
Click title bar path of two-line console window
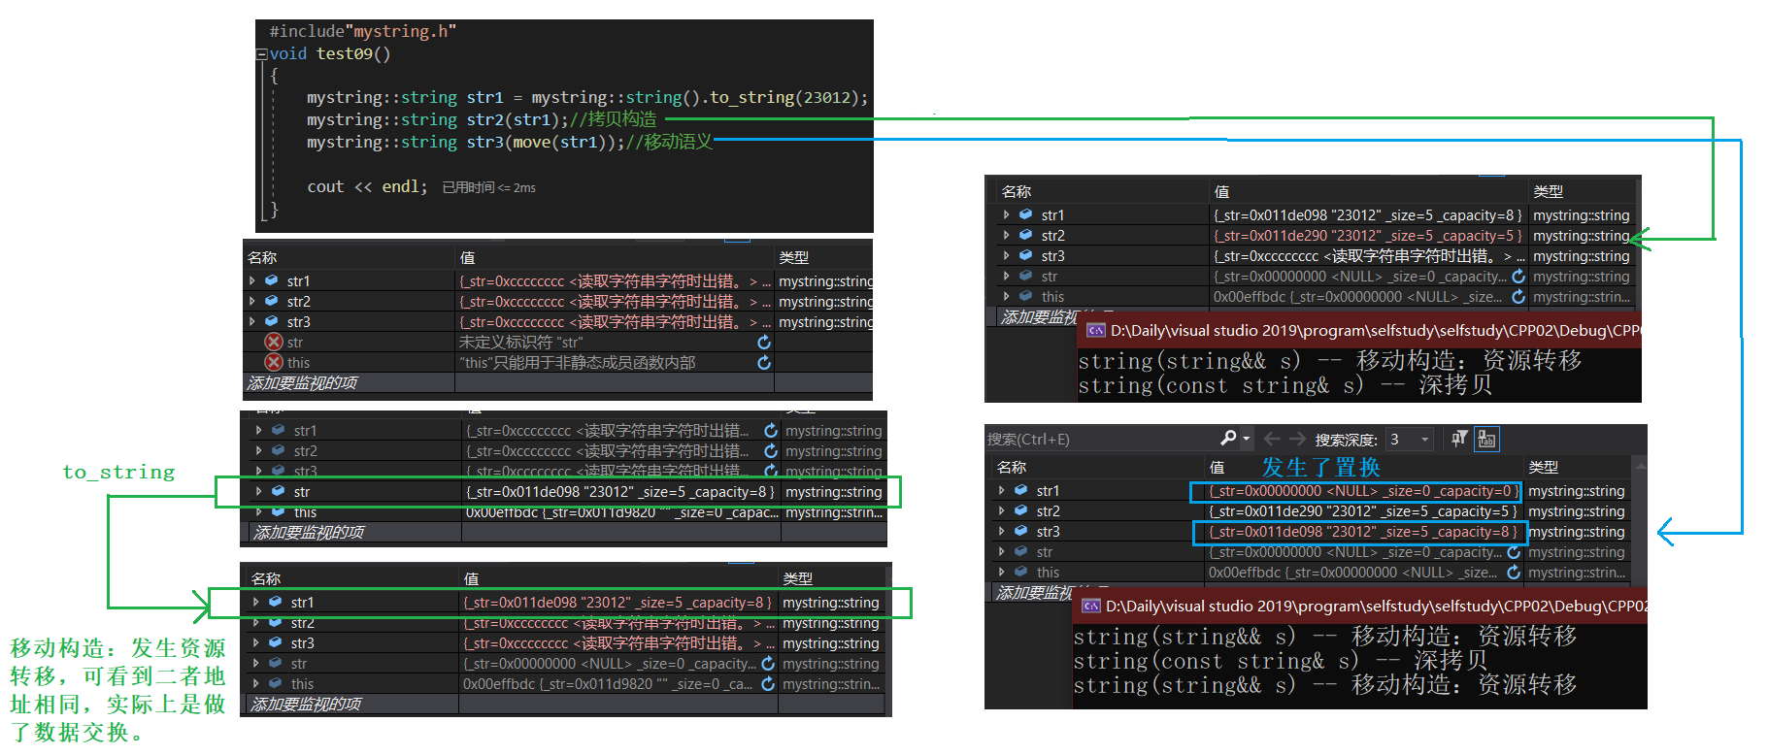(1375, 330)
